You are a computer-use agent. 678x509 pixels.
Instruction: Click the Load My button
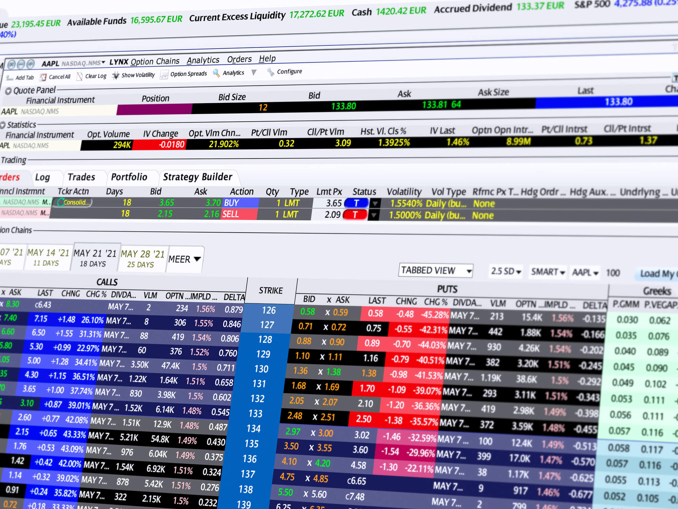657,274
